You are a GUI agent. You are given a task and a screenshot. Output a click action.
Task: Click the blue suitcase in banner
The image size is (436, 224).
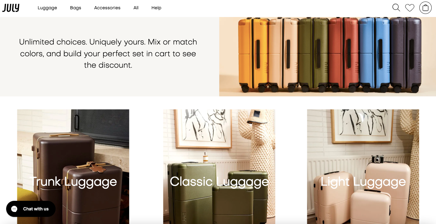pyautogui.click(x=374, y=55)
